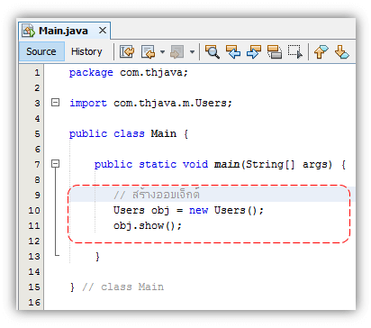Click the 'obj.show();' statement

pos(148,225)
